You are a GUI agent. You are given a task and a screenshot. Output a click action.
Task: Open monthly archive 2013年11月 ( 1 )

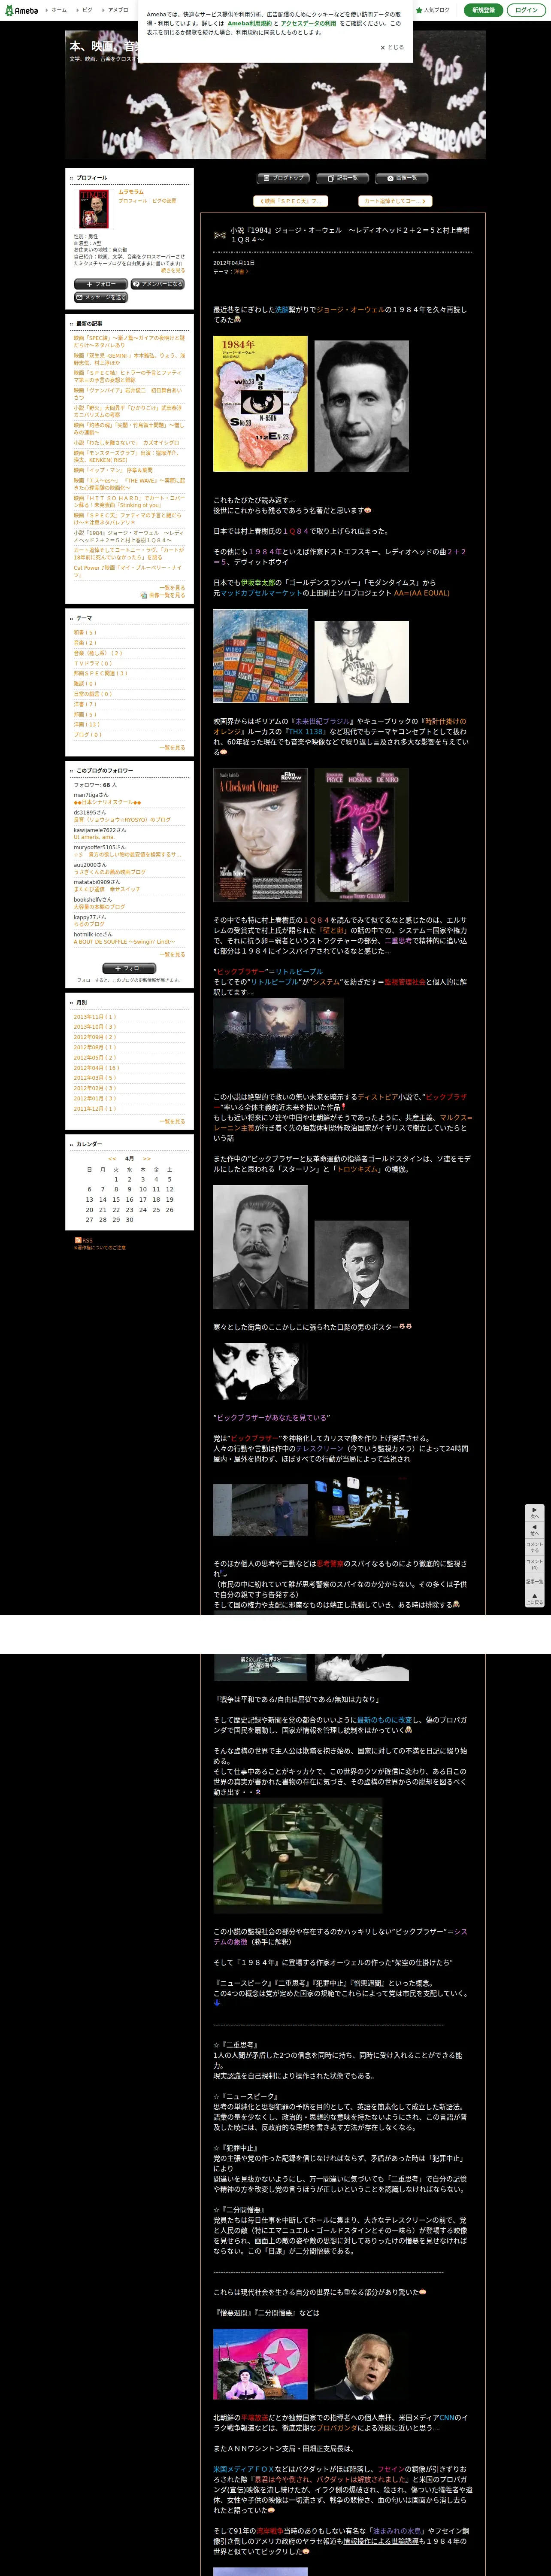click(x=95, y=1017)
